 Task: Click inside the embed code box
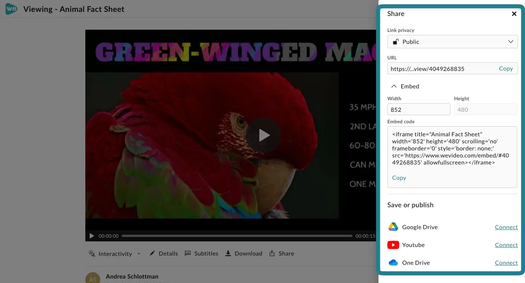tap(452, 157)
